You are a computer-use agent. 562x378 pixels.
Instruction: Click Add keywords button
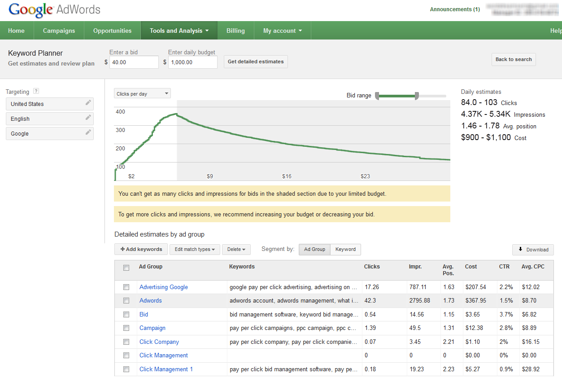pos(141,249)
